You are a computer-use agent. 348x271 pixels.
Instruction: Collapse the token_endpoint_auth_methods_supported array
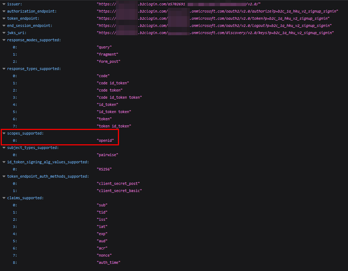3,176
